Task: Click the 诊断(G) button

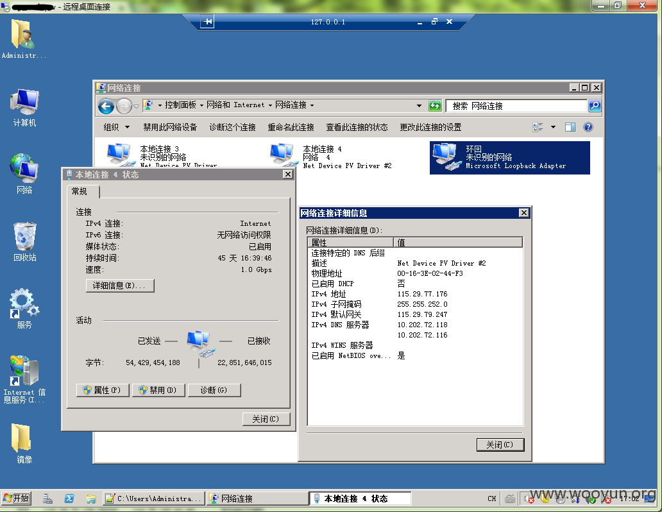Action: (x=214, y=390)
